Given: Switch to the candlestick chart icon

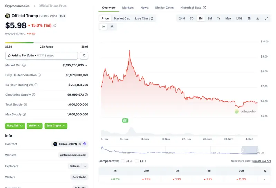Looking at the screenshot, I should [x=112, y=27].
